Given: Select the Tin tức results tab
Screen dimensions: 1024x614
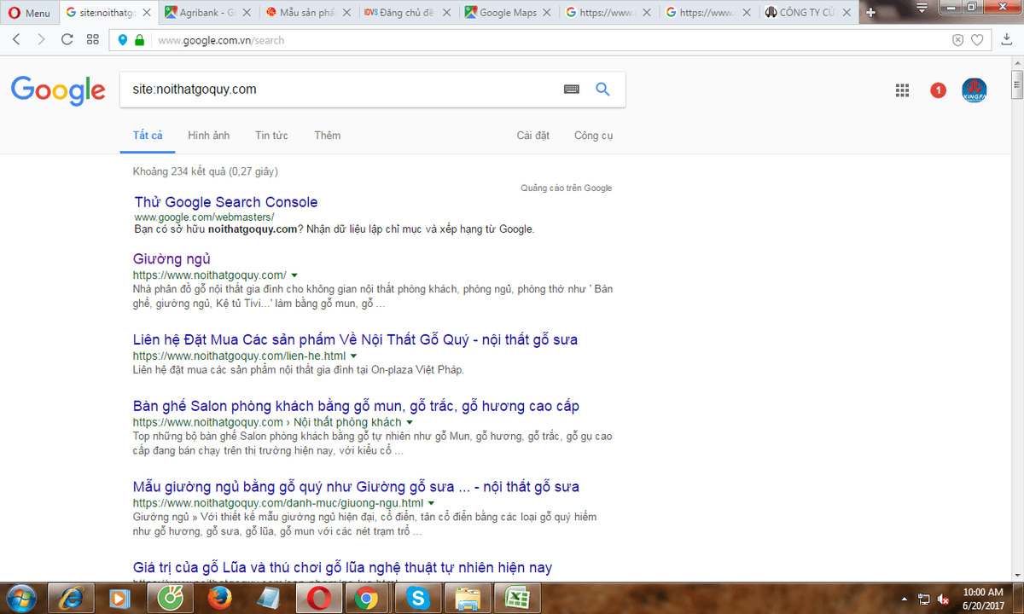Looking at the screenshot, I should coord(271,136).
